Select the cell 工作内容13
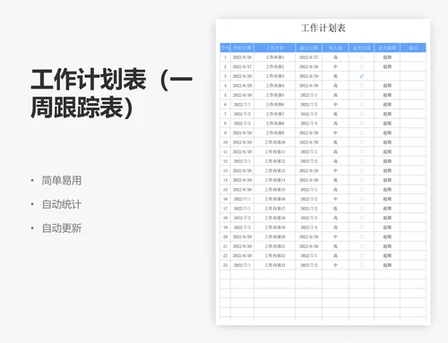448x343 pixels. click(275, 170)
